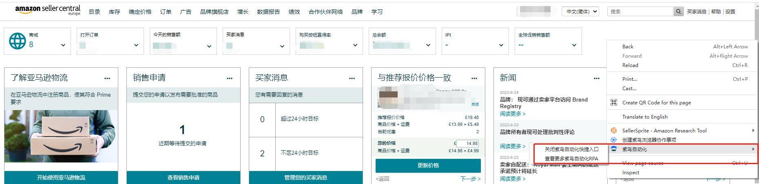The width and height of the screenshot is (759, 184).
Task: Open the 数据报告 menu
Action: click(x=268, y=12)
